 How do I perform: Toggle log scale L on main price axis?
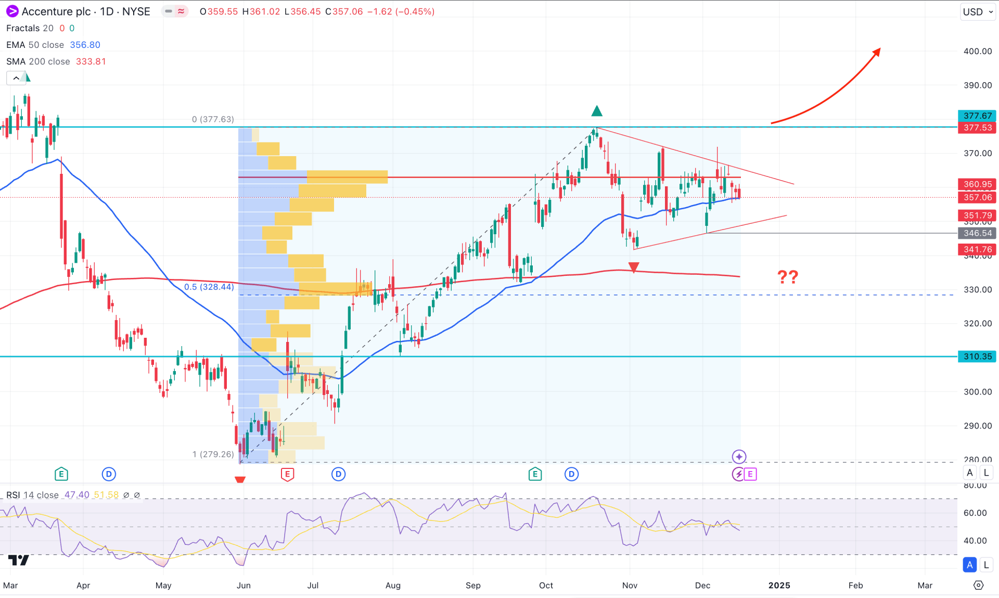point(986,473)
